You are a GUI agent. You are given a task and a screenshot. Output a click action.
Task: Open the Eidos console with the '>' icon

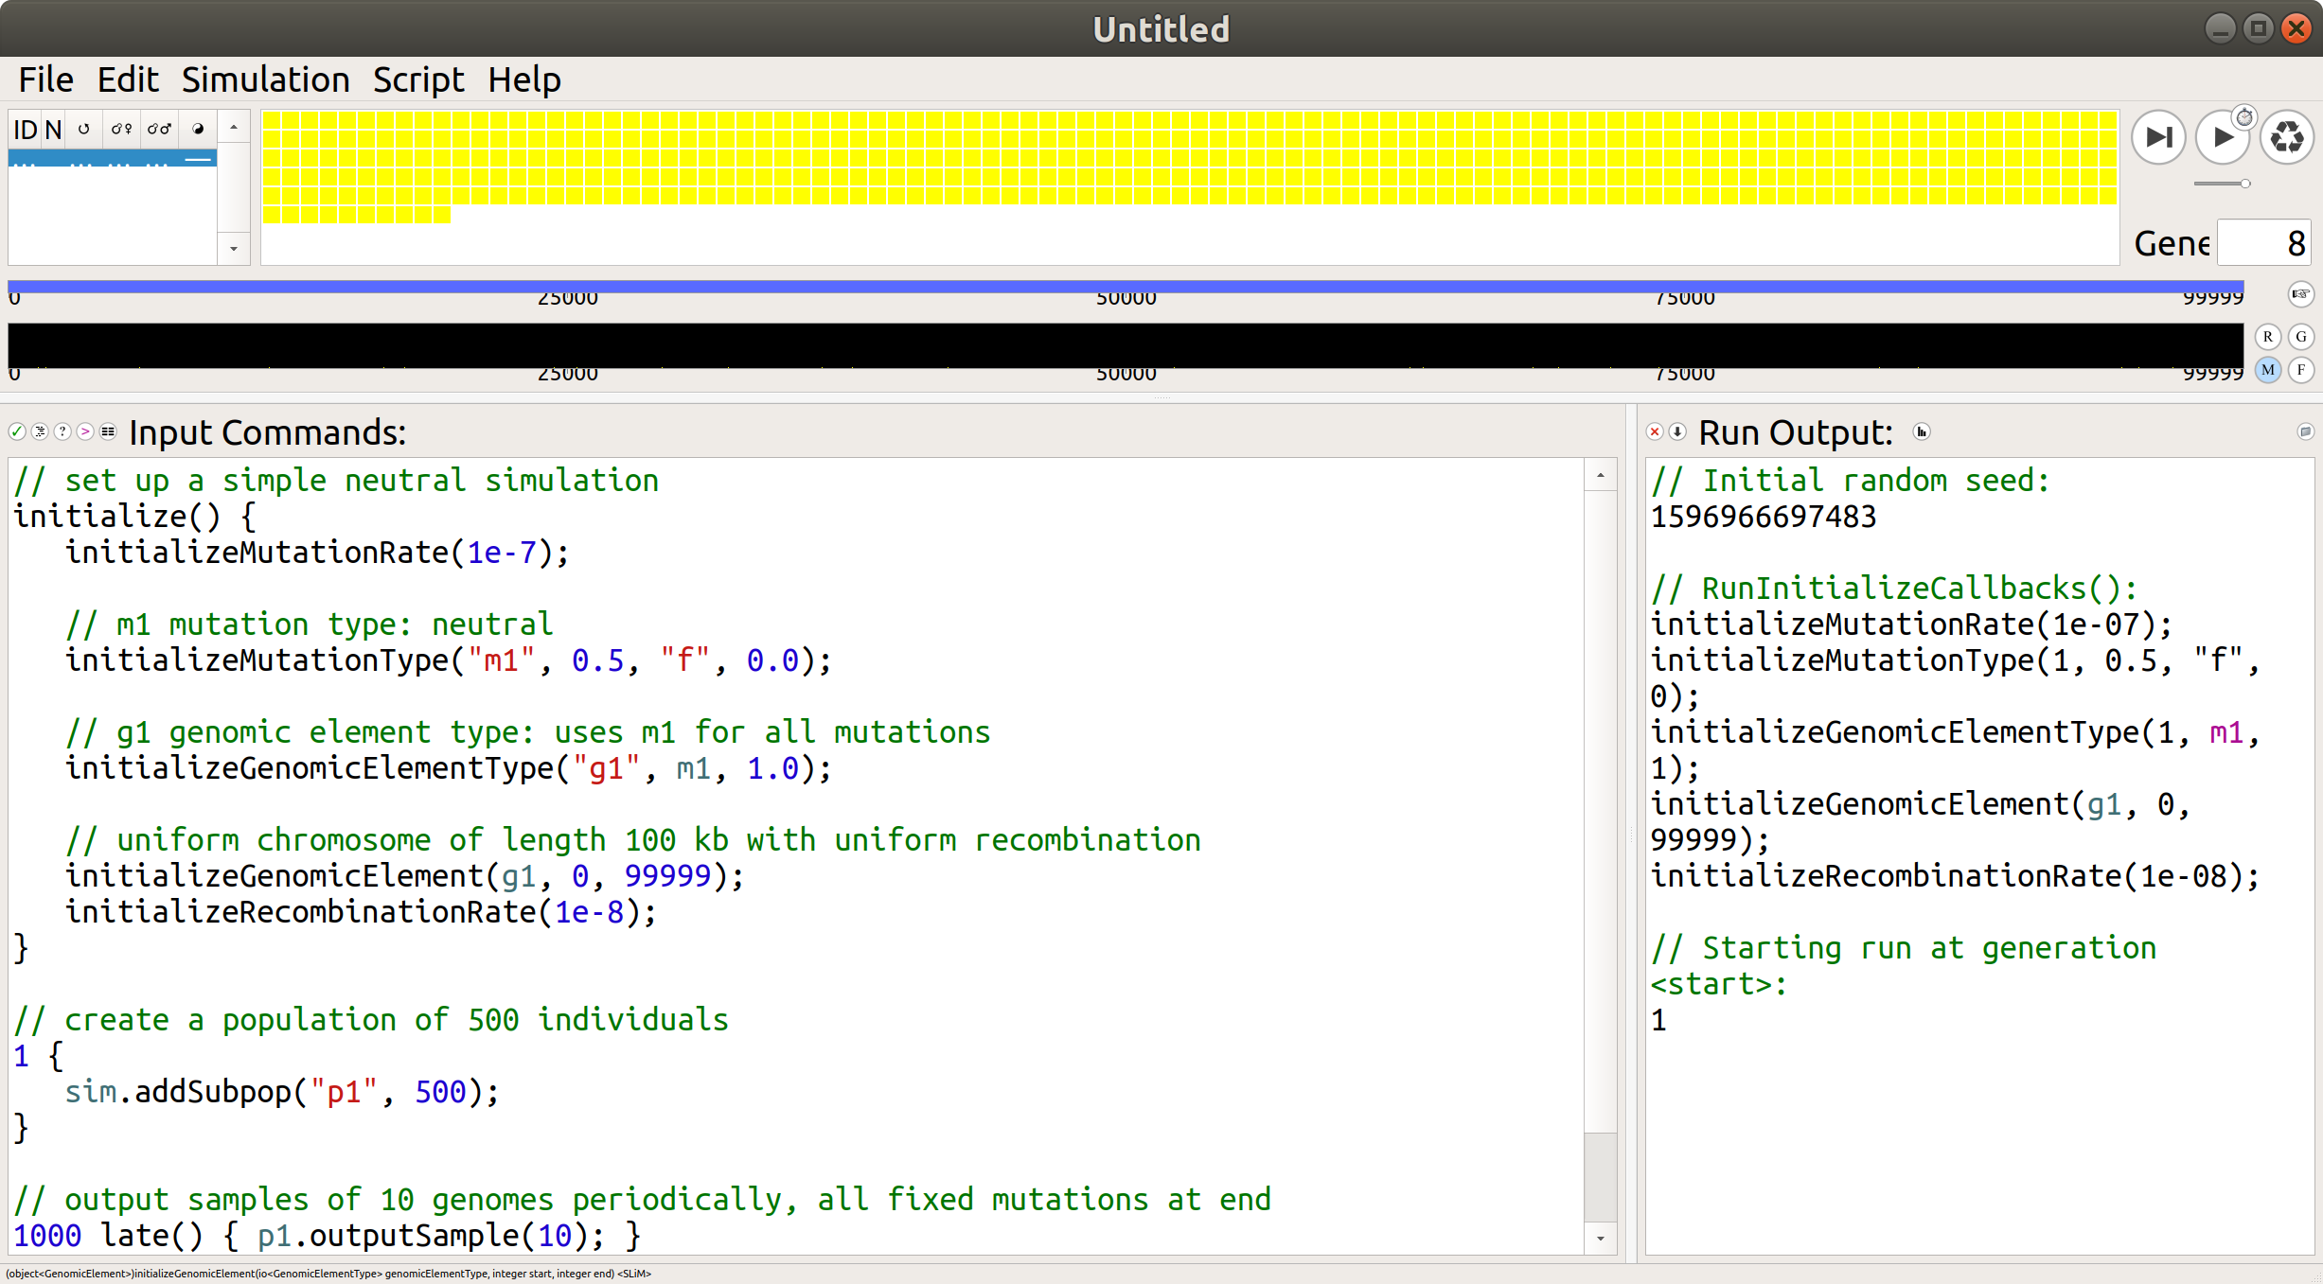[84, 431]
